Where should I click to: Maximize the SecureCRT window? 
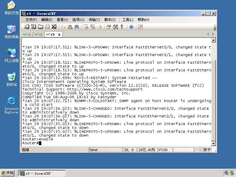pyautogui.click(x=208, y=14)
